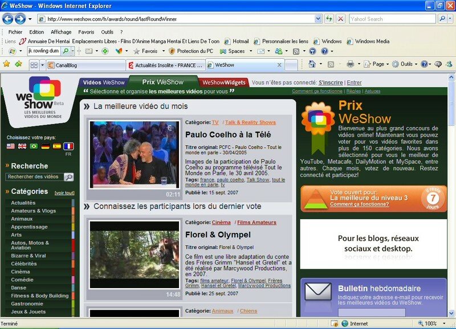The image size is (456, 329).
Task: Go back with the browser Back arrow
Action: pyautogui.click(x=8, y=19)
